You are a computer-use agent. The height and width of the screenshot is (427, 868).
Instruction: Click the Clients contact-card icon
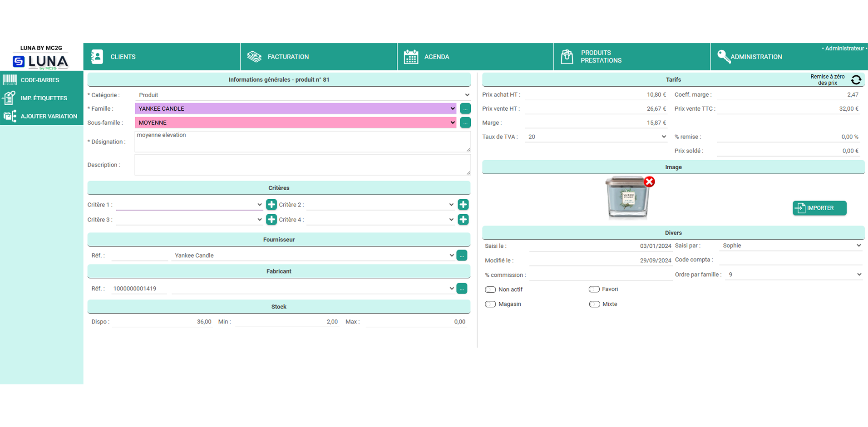(97, 56)
